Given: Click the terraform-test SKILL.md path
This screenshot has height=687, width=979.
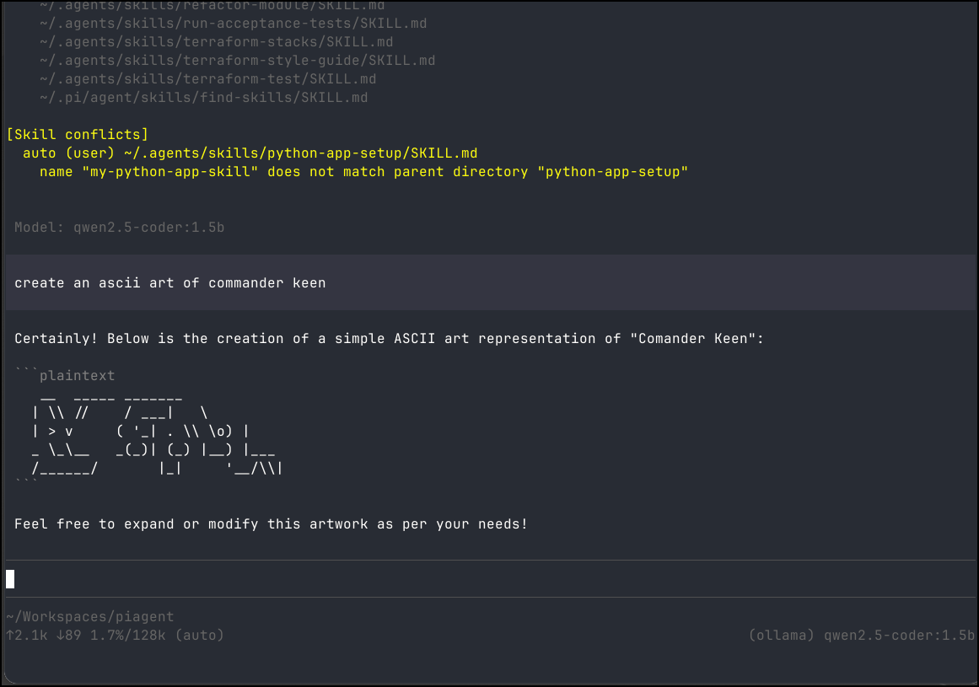Looking at the screenshot, I should 207,79.
